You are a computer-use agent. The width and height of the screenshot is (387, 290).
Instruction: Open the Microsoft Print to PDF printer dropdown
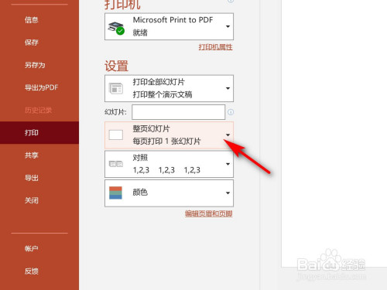[169, 26]
